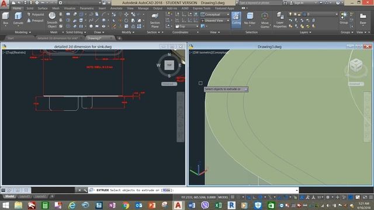374x210 pixels.
Task: Switch to the Home ribbon tab
Action: click(x=17, y=8)
